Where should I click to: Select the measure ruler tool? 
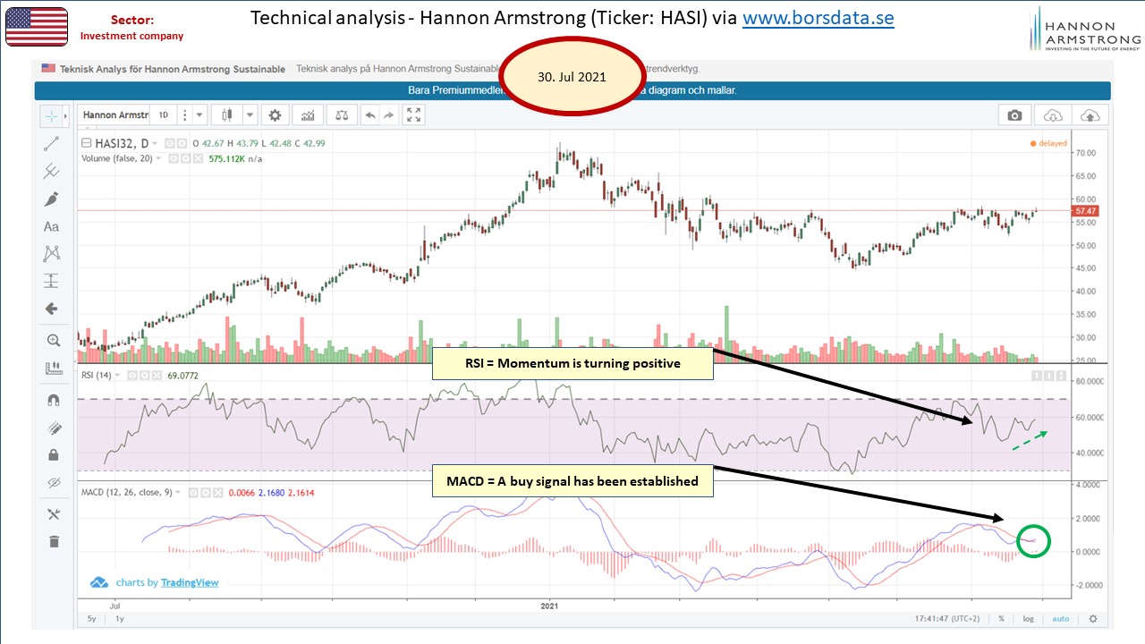click(52, 368)
